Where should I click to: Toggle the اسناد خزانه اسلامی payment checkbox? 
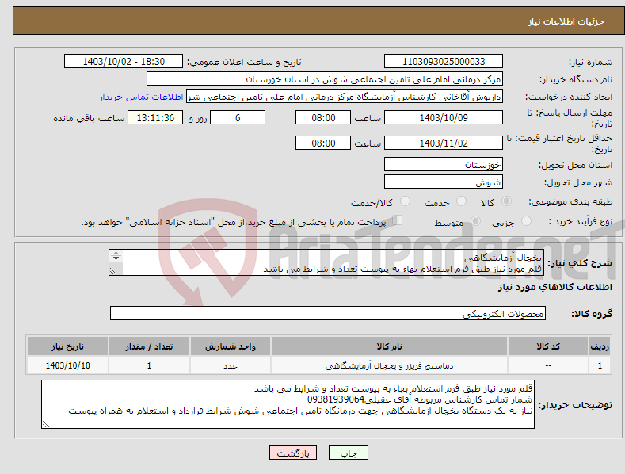click(x=397, y=220)
